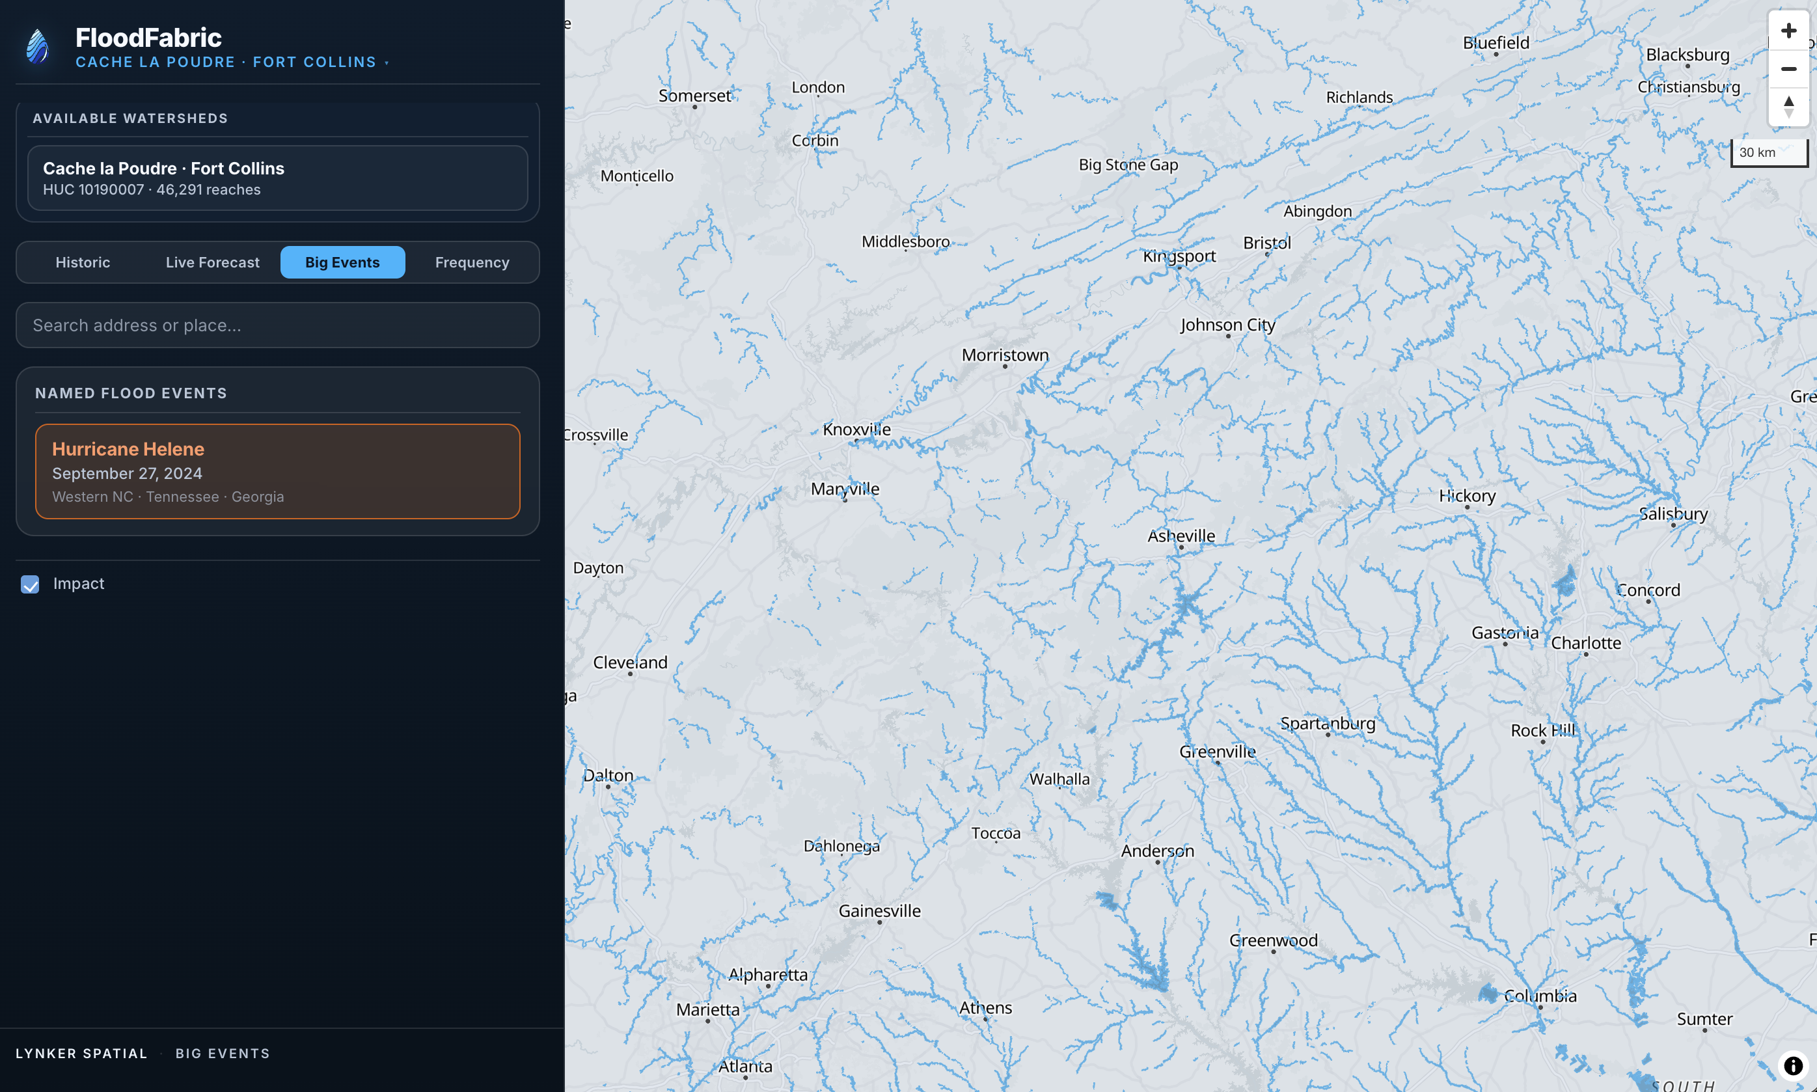Click the Dayton map label

tap(597, 568)
